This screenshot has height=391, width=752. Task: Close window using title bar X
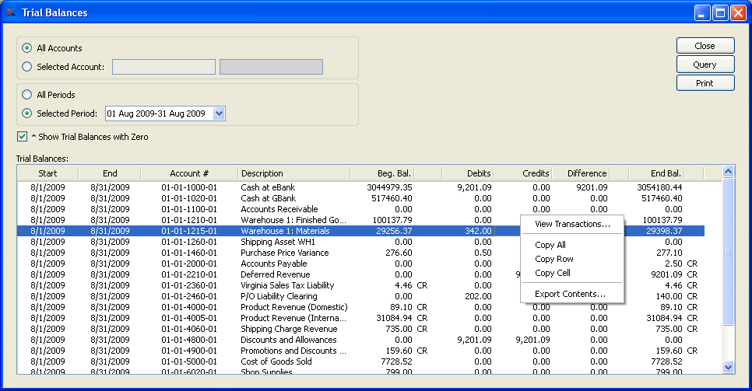[x=737, y=12]
